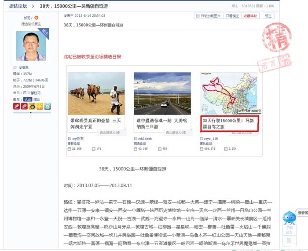Click the replies icon next to 454

tap(160, 149)
